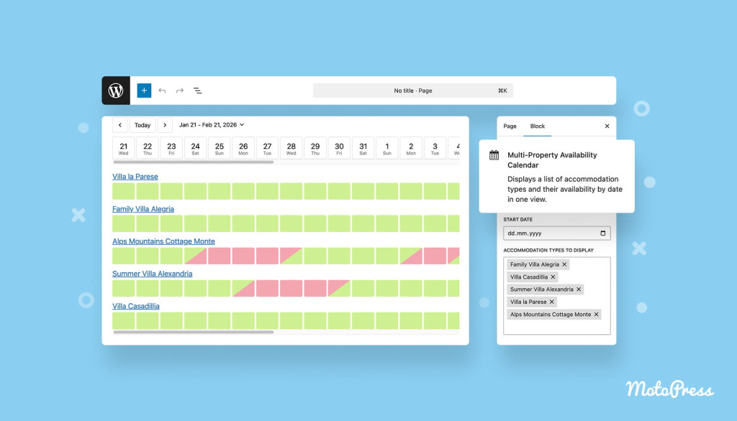This screenshot has height=421, width=737.
Task: Remove Family Villa Alegria tag
Action: point(564,264)
